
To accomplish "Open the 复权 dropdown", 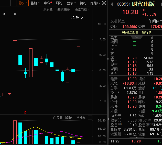I will point(23,3).
